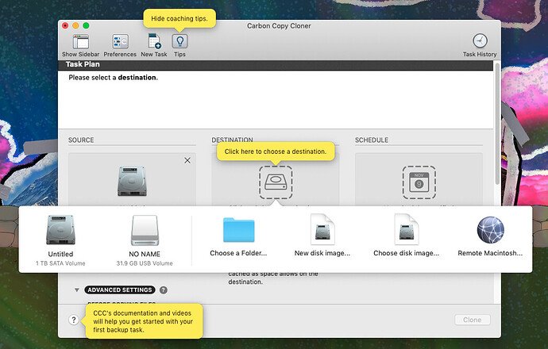
Task: Click the dashed schedule calendar icon
Action: coord(419,182)
